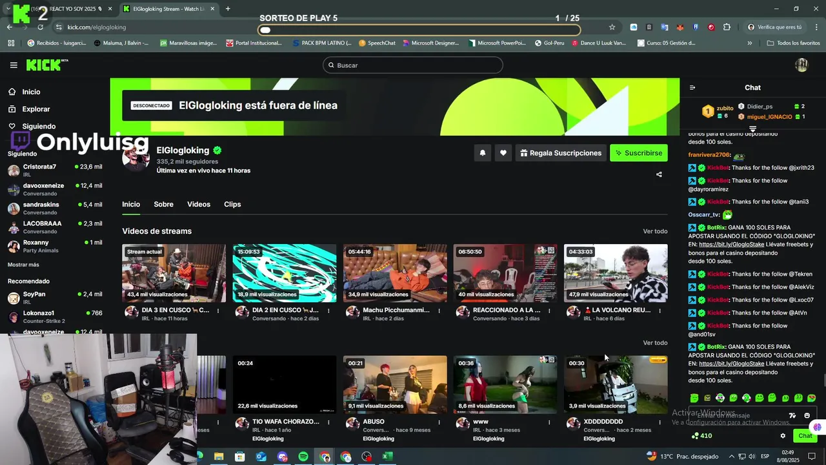Open the Windows notification center
This screenshot has height=465, width=826.
point(812,457)
